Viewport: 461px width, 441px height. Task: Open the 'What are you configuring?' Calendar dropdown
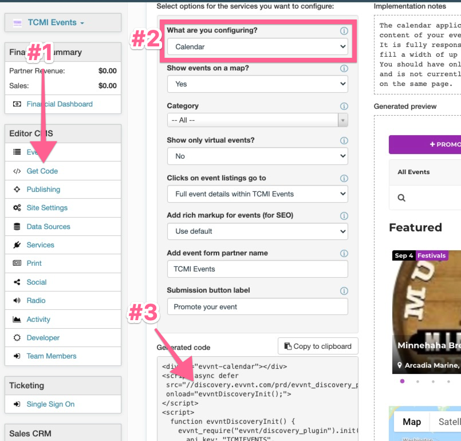pyautogui.click(x=258, y=46)
